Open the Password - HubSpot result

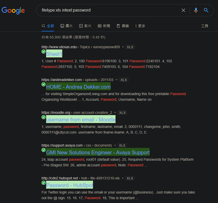[x=69, y=185]
